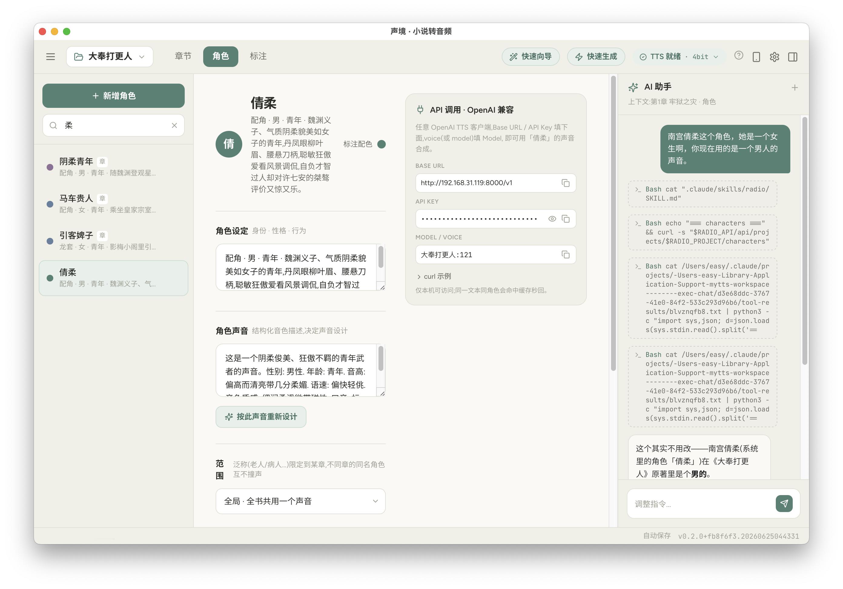The width and height of the screenshot is (843, 589).
Task: Click the plug icon beside API 调用
Action: (x=420, y=109)
